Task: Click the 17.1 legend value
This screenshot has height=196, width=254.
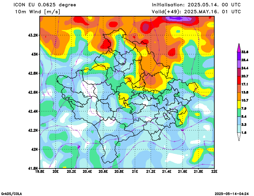Action: [245, 84]
